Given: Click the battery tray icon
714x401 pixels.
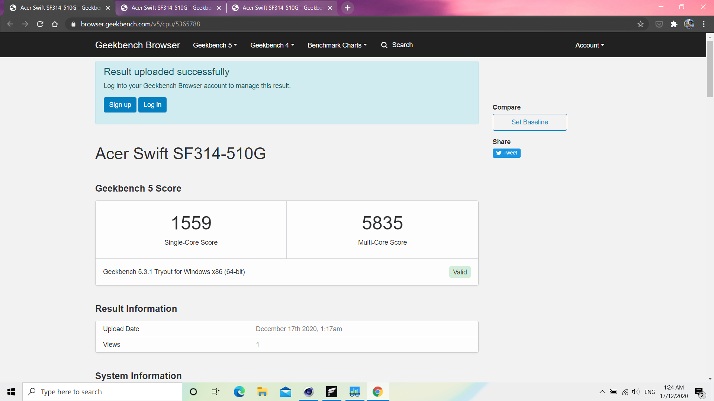Looking at the screenshot, I should pyautogui.click(x=614, y=392).
